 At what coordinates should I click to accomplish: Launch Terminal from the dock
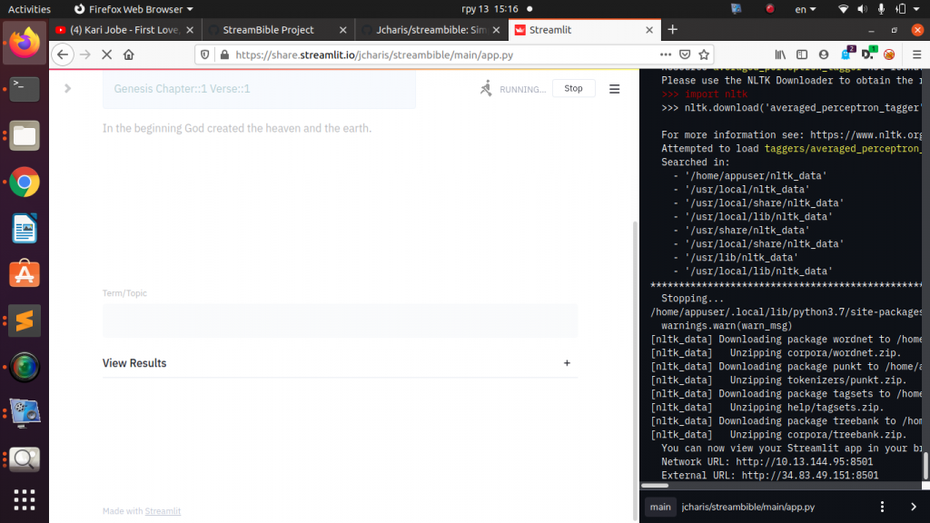pyautogui.click(x=25, y=89)
